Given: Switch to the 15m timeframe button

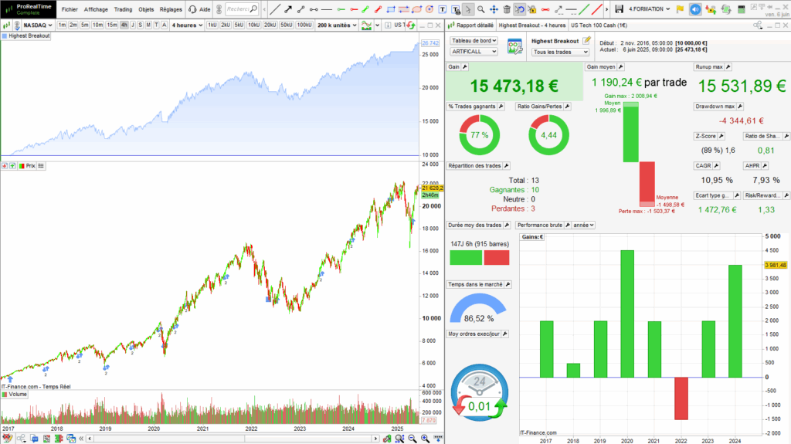Looking at the screenshot, I should (112, 25).
